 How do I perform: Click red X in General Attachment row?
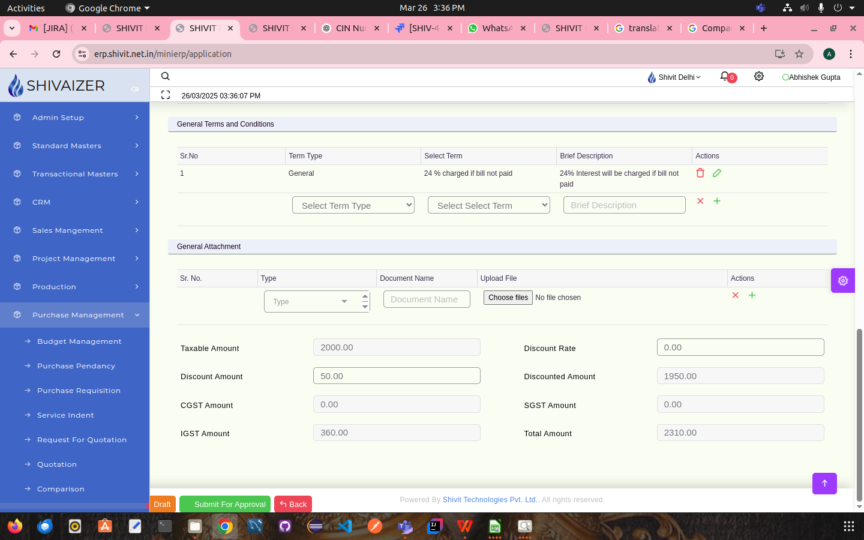[735, 295]
